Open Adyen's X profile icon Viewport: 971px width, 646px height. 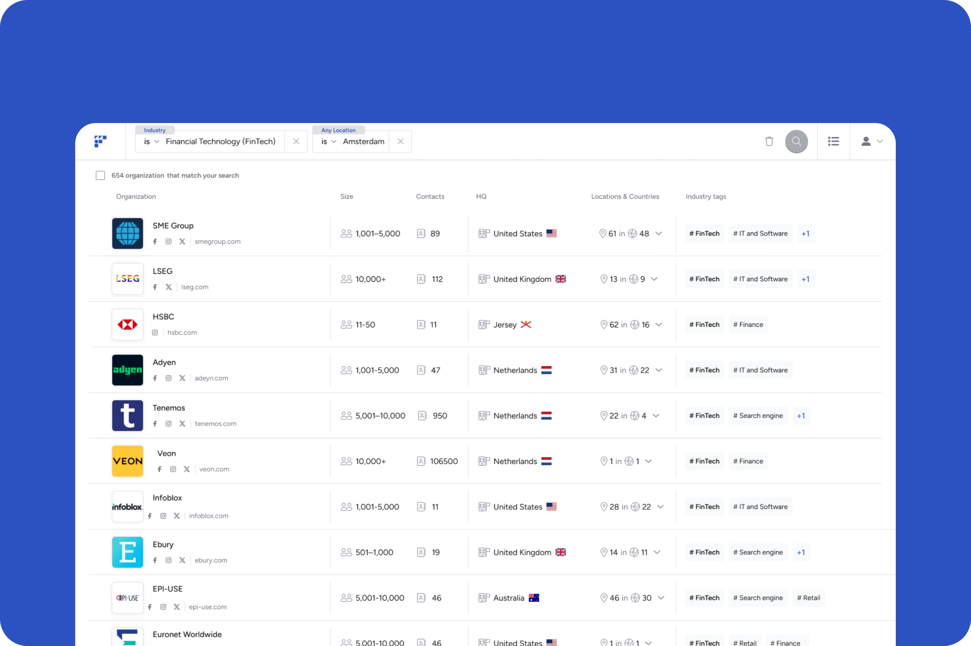point(182,378)
